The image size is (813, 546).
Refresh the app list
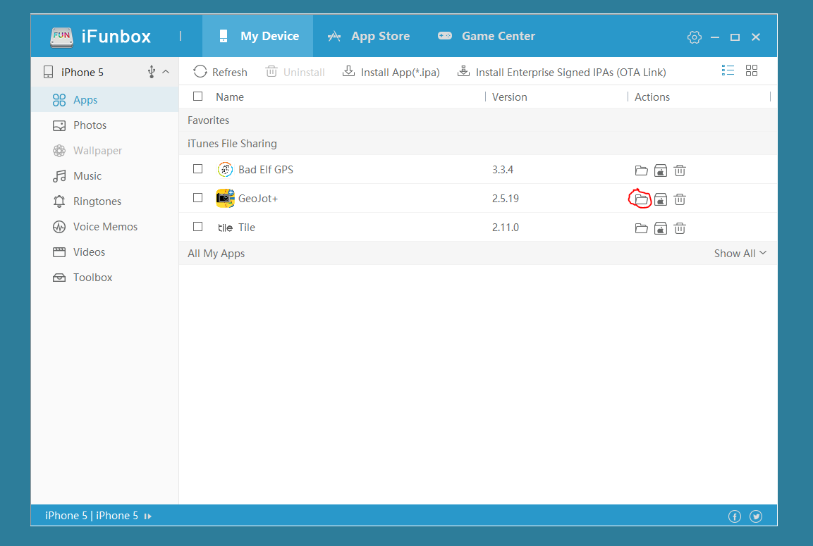pos(221,72)
